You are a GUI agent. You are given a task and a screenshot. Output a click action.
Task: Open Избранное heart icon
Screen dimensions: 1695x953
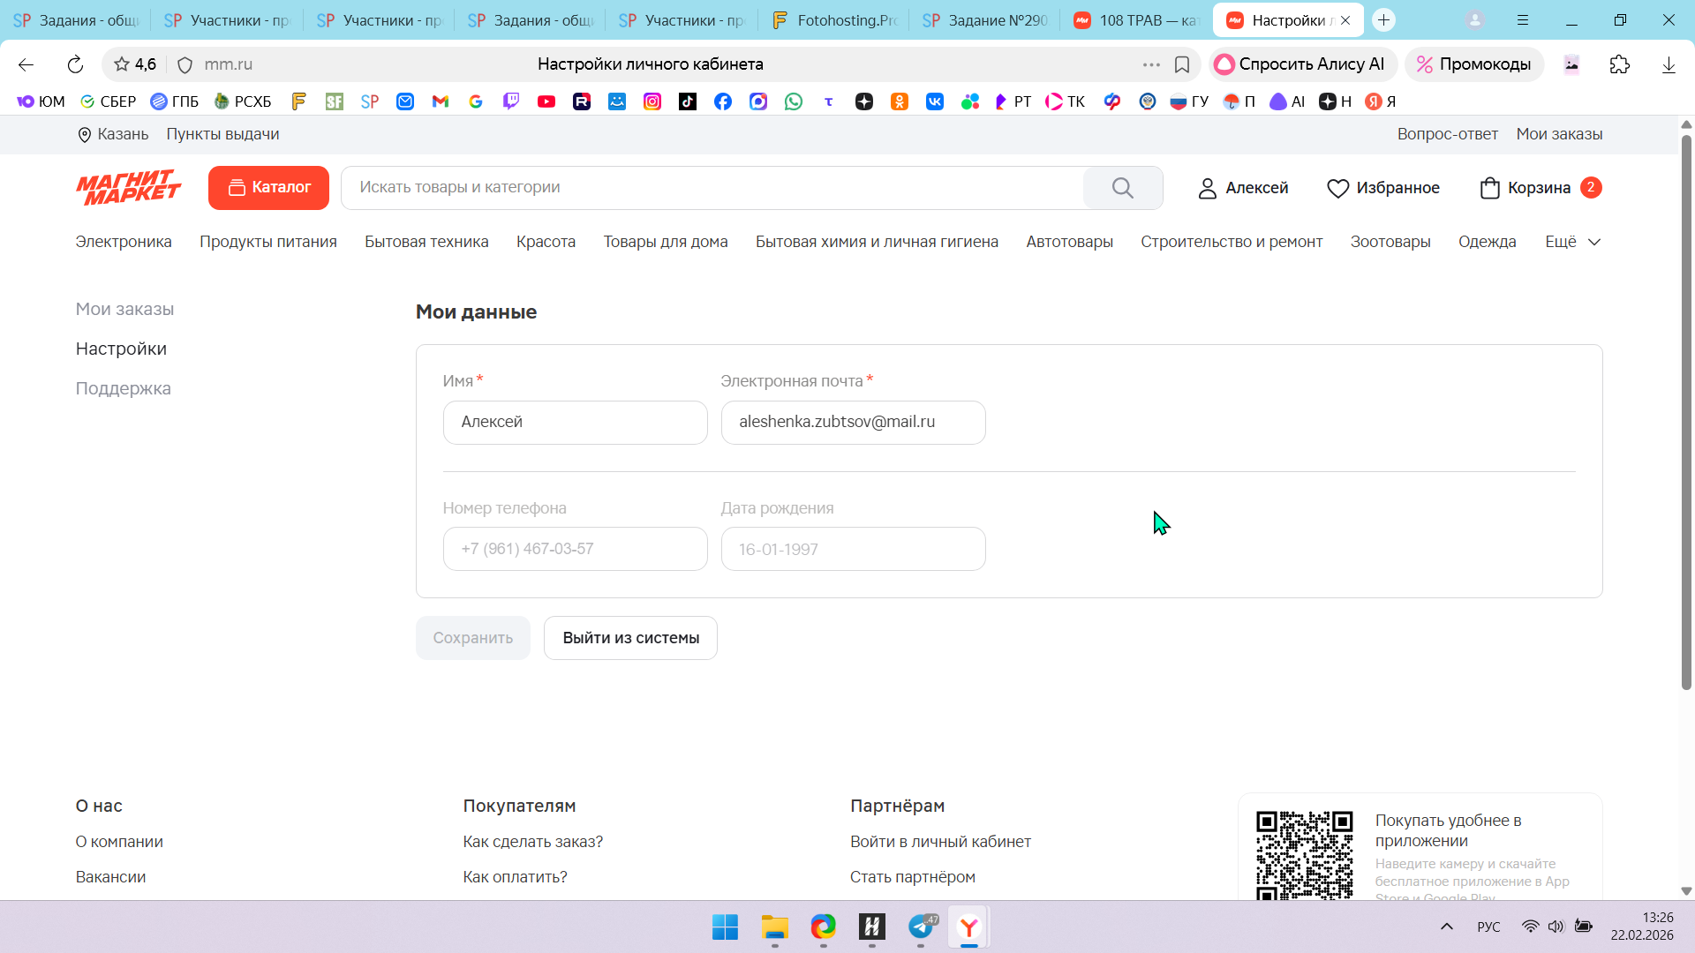1337,188
